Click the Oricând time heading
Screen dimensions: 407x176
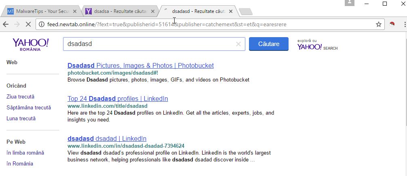(x=16, y=86)
